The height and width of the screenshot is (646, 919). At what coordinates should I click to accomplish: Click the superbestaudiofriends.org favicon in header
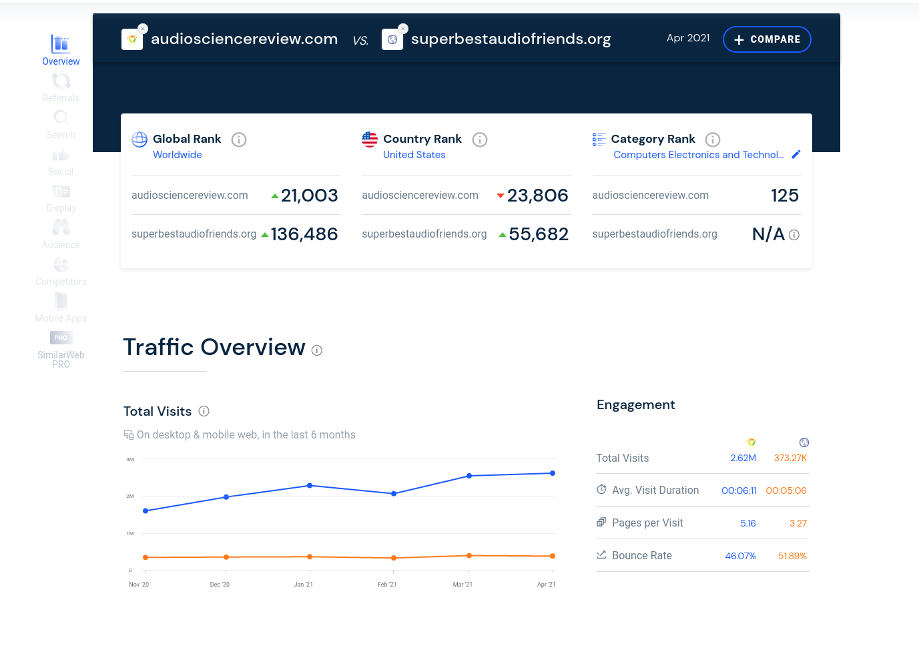pyautogui.click(x=392, y=39)
